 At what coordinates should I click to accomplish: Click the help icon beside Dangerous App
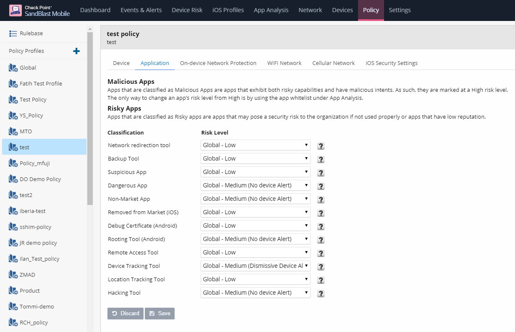[321, 186]
